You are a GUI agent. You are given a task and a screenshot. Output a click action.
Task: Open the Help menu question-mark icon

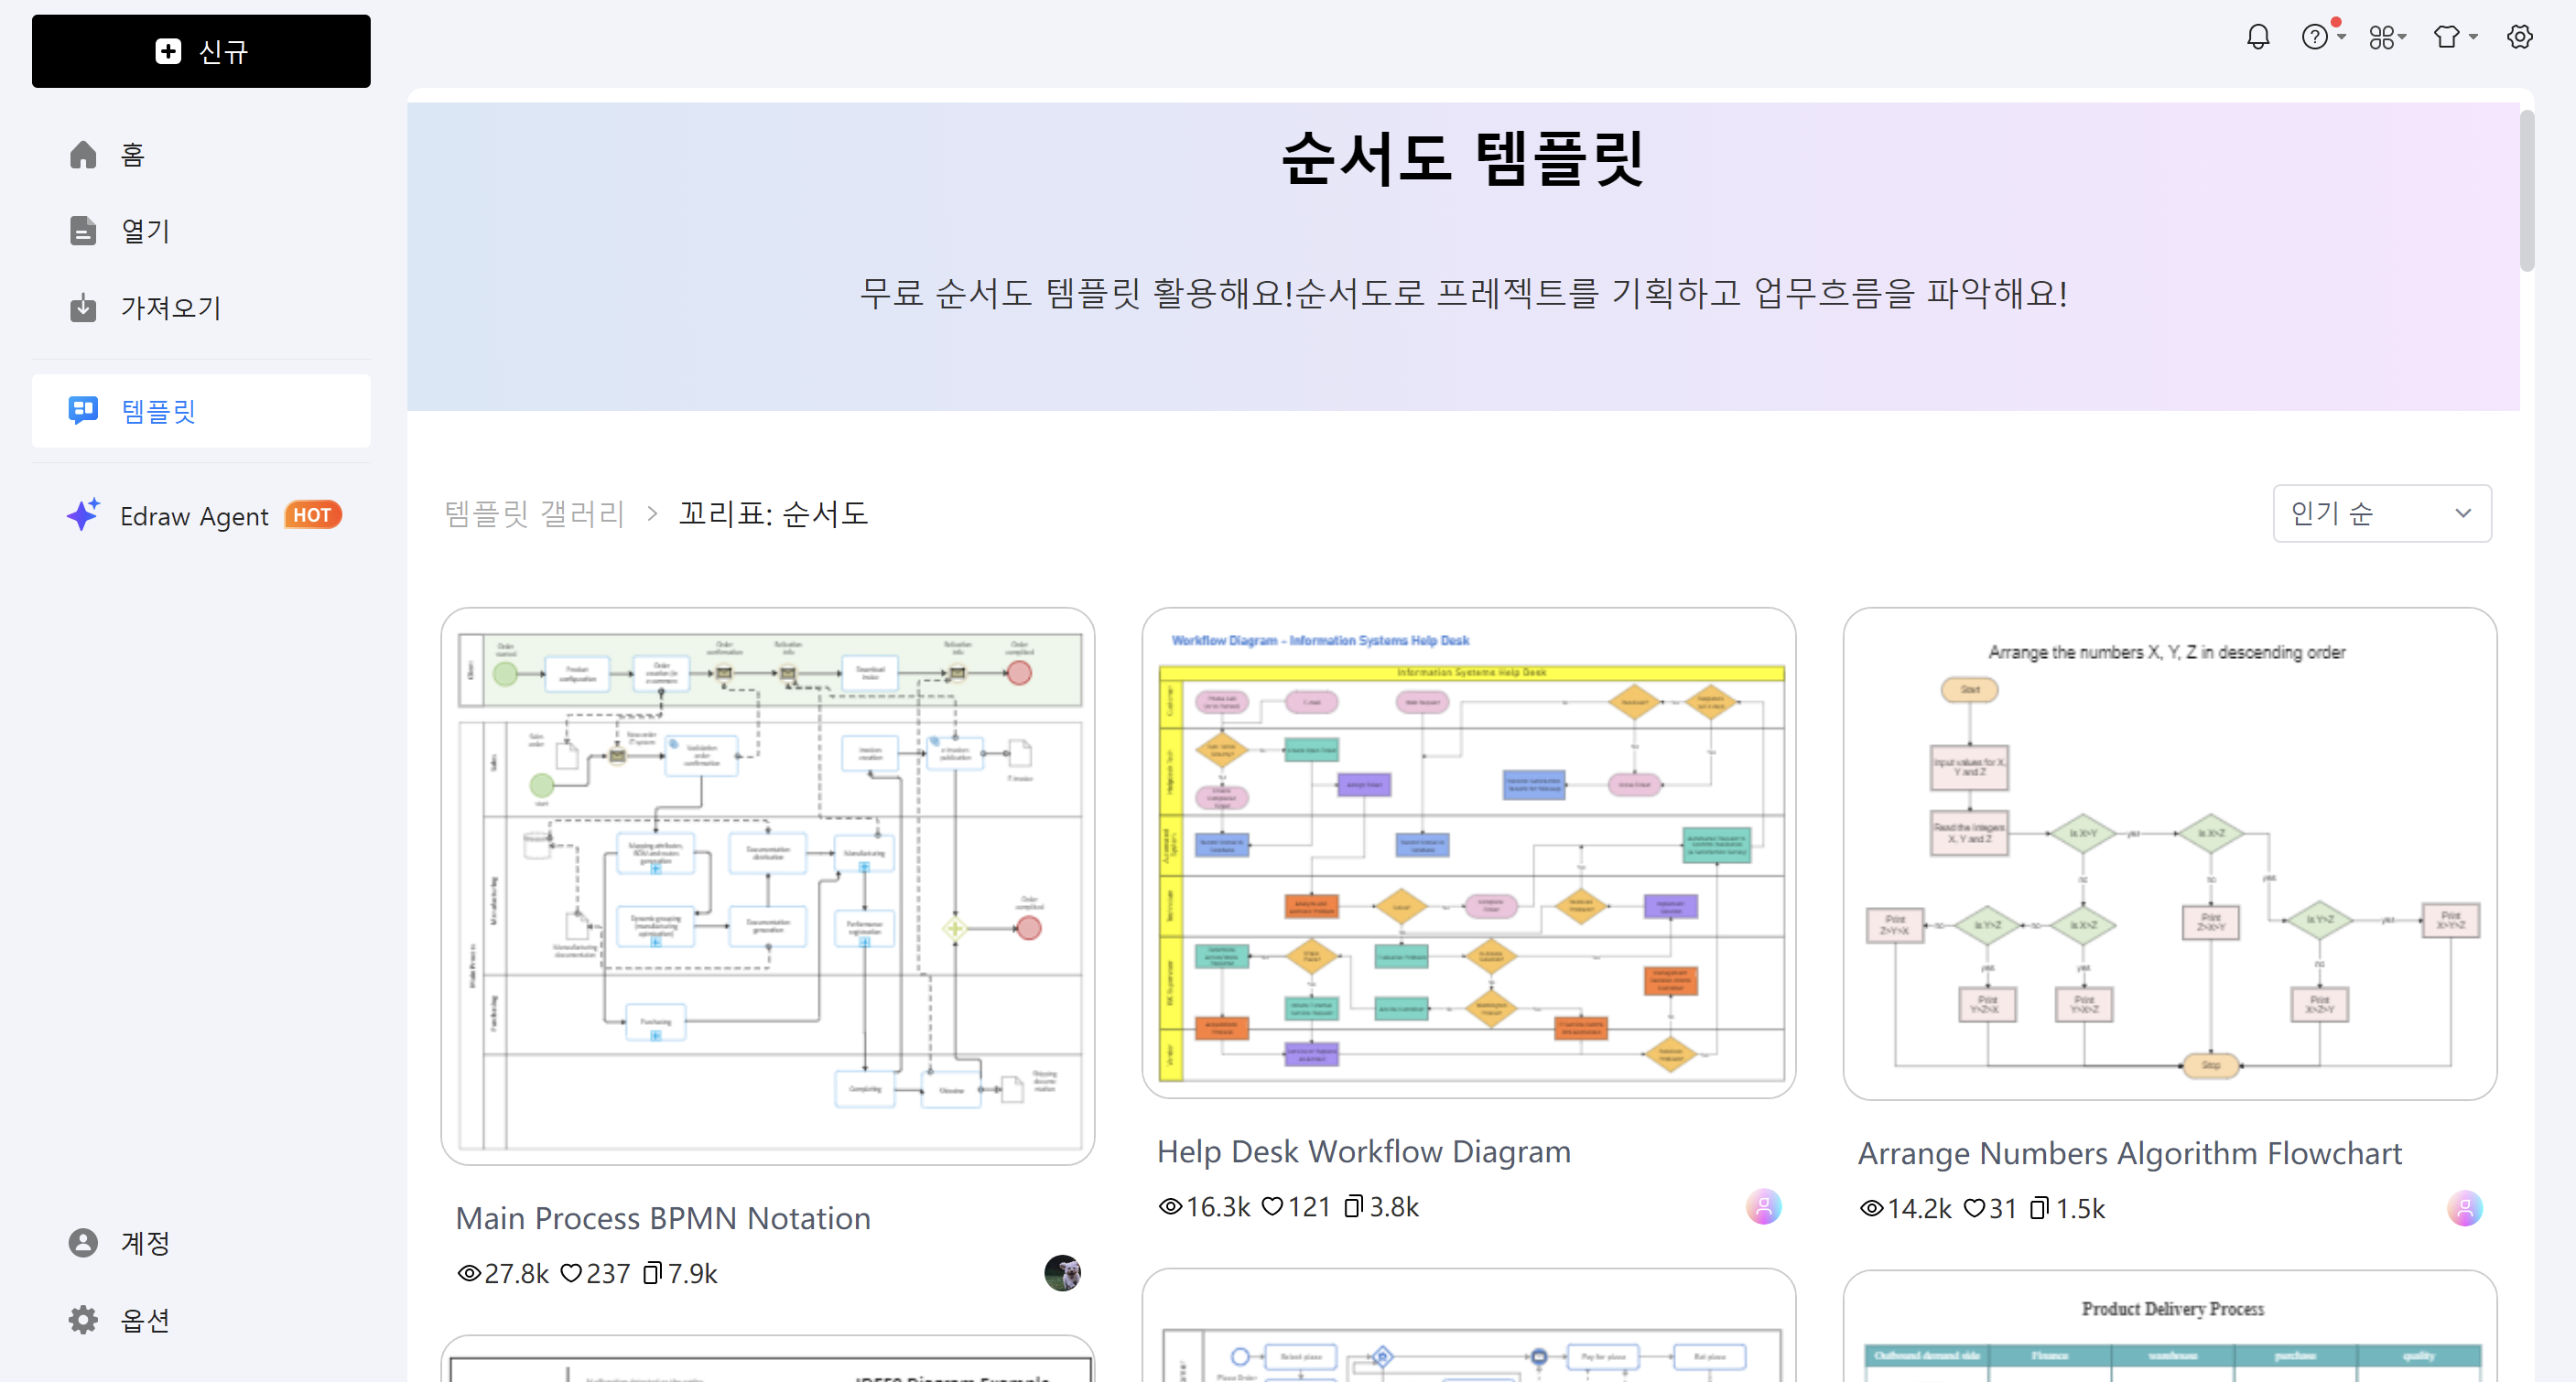(x=2315, y=36)
